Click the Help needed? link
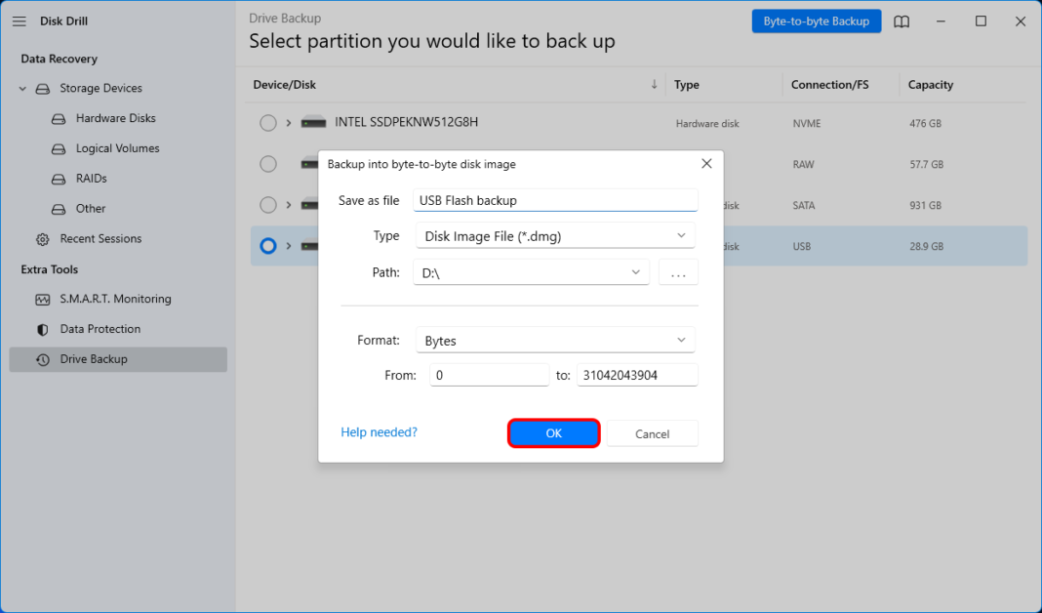 click(x=379, y=432)
